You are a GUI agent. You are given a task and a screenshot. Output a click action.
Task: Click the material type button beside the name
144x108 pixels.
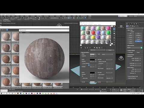coord(110,50)
